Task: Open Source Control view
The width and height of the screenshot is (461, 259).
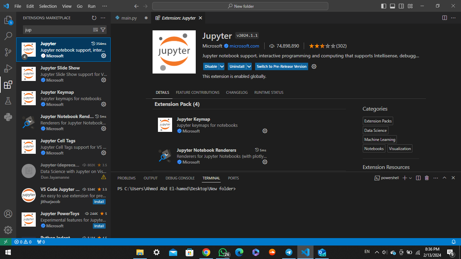Action: coord(8,52)
